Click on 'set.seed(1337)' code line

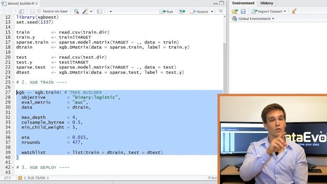click(35, 22)
